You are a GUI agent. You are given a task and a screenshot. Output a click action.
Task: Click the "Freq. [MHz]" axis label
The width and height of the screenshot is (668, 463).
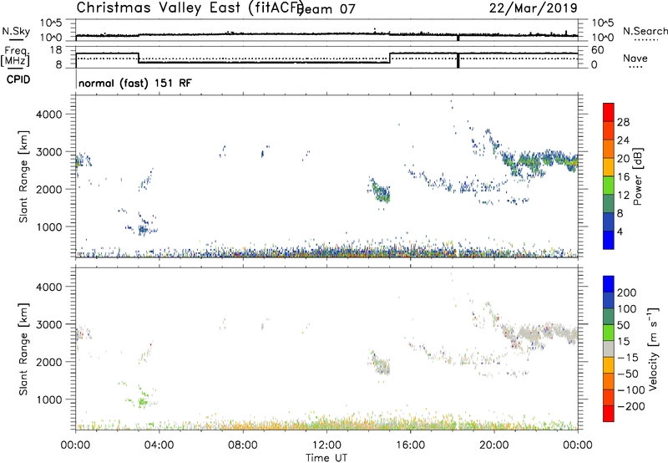pos(16,56)
